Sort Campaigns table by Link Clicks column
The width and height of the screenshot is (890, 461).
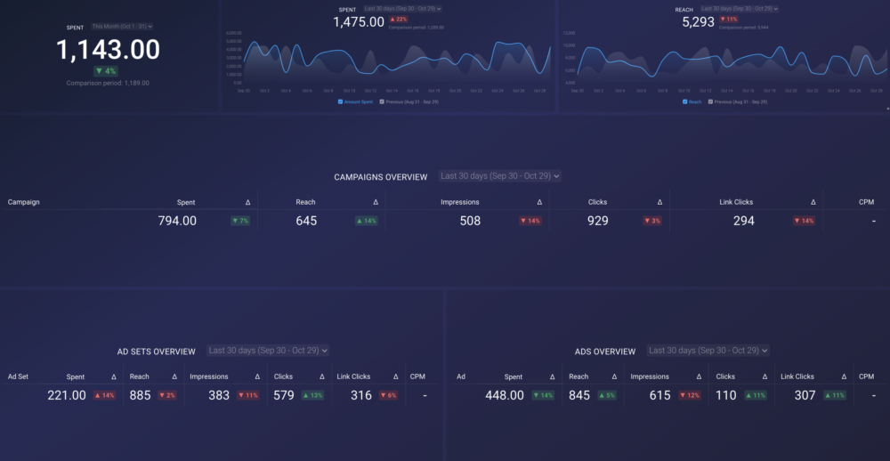(736, 202)
